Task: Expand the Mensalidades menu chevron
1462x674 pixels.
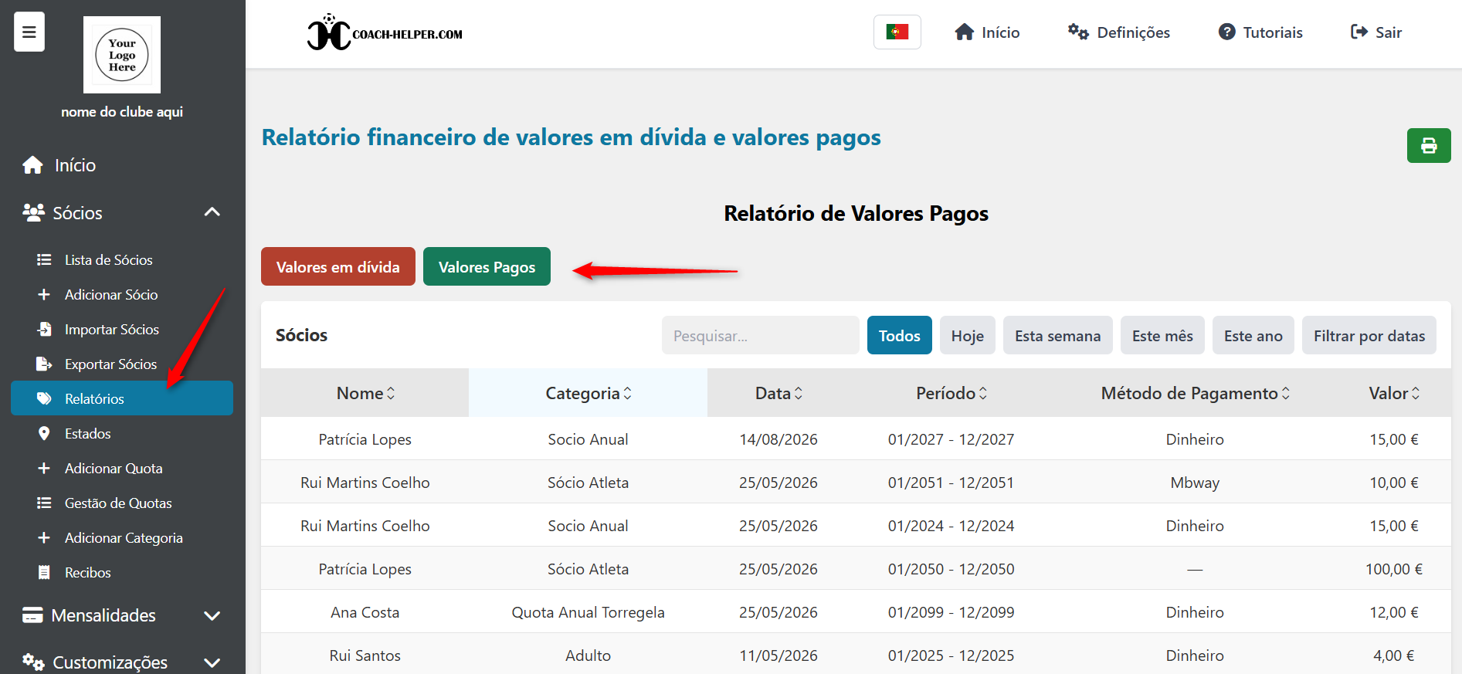Action: click(x=212, y=615)
